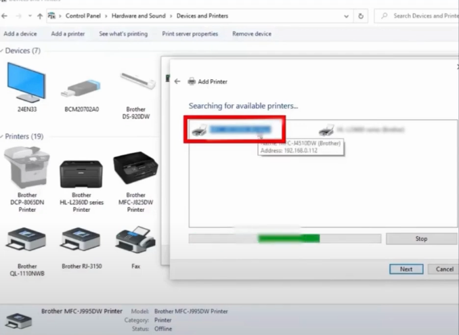Select the Brother DS-920DW scanner icon
Screen dimensions: 459x335
click(x=135, y=83)
